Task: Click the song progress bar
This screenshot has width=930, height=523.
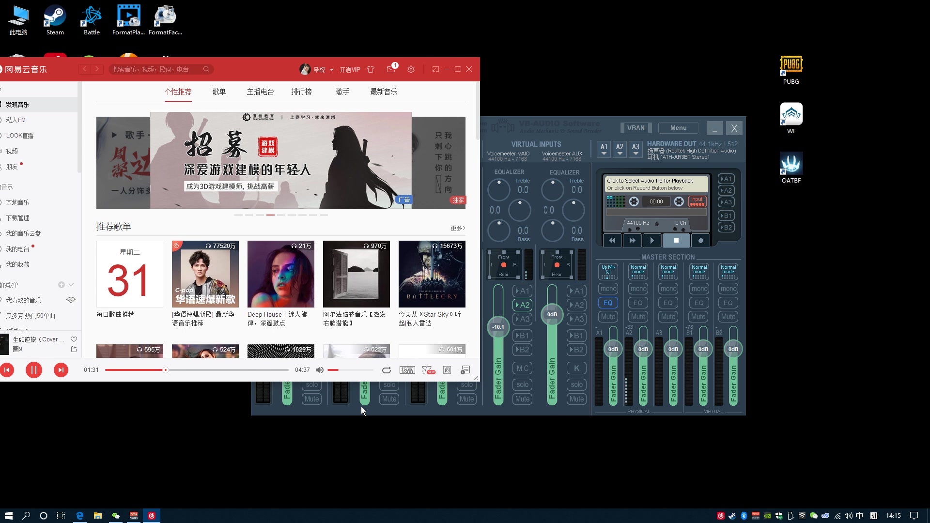Action: [197, 370]
